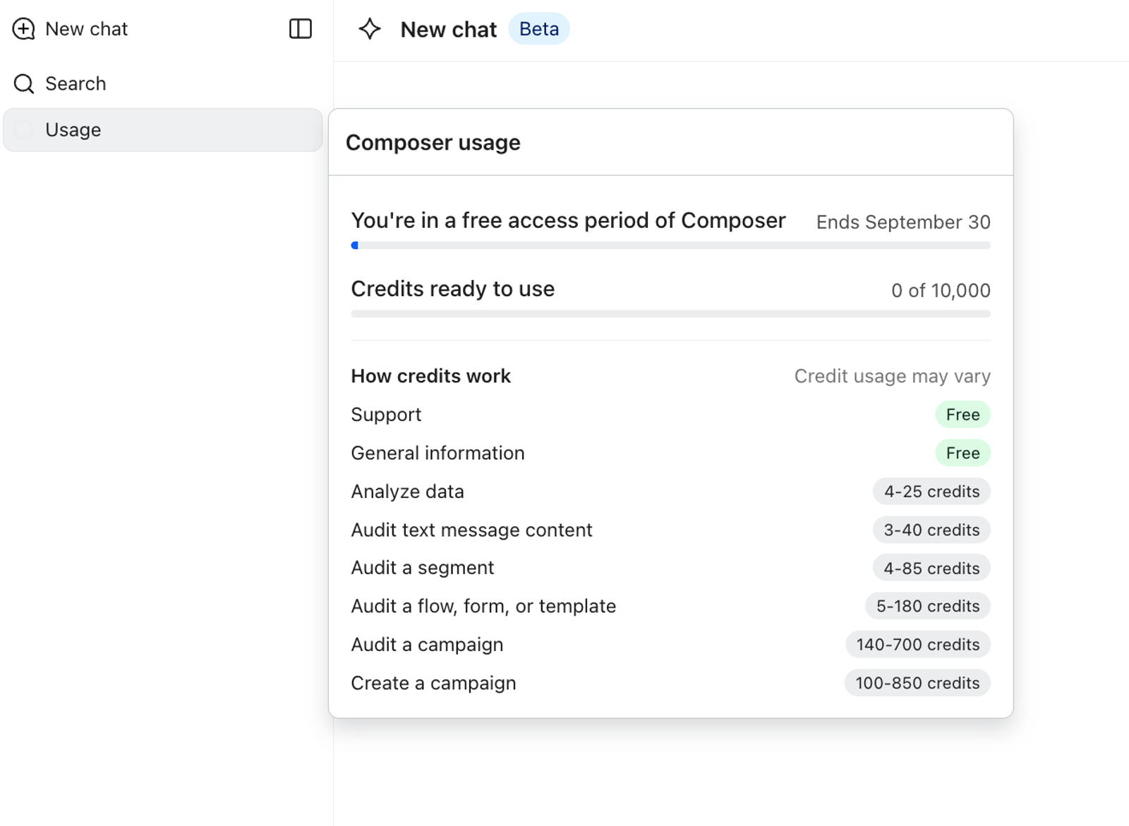1129x826 pixels.
Task: Click the 5-180 credits badge
Action: [x=928, y=606]
